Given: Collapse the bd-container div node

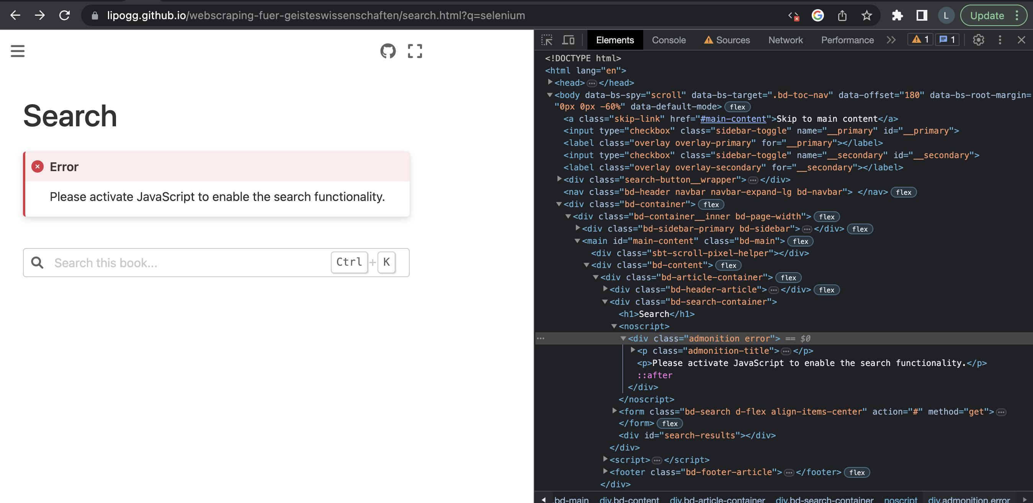Looking at the screenshot, I should (x=559, y=204).
